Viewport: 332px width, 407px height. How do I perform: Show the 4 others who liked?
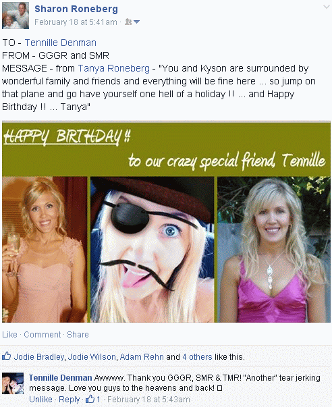click(x=197, y=357)
